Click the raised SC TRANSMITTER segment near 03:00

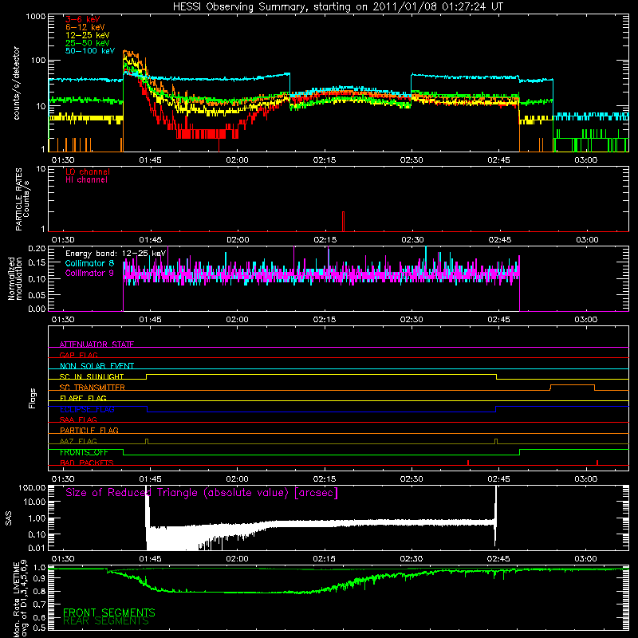572,385
